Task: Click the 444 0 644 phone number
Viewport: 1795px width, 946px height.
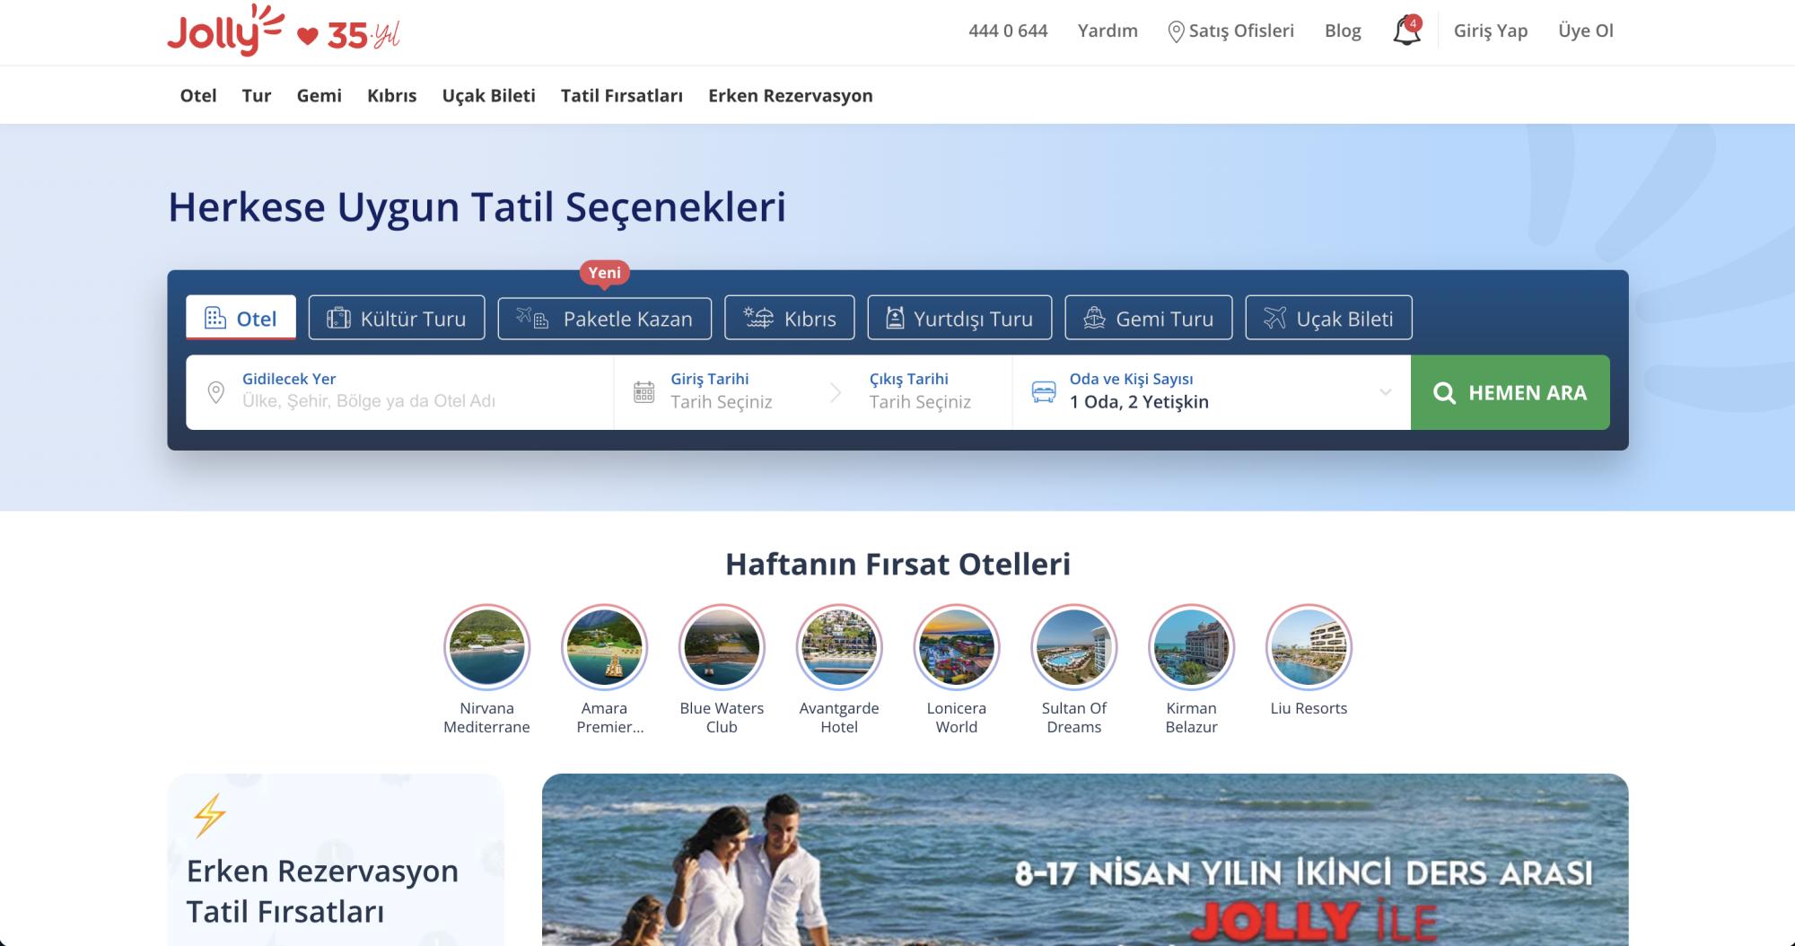Action: pos(1008,31)
